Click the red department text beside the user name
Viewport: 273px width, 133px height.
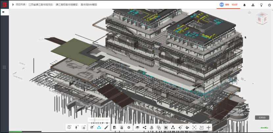pos(234,5)
